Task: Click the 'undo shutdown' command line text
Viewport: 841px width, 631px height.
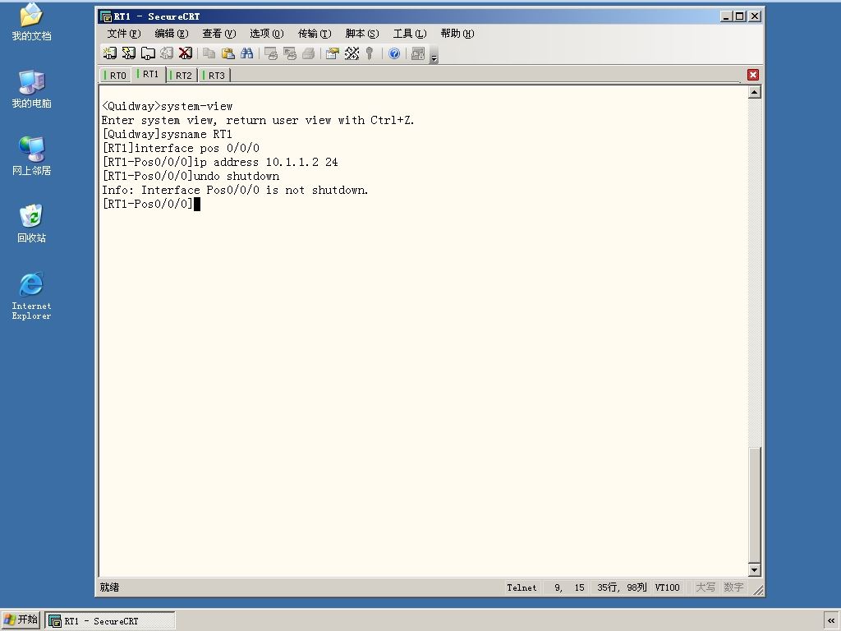Action: tap(236, 176)
